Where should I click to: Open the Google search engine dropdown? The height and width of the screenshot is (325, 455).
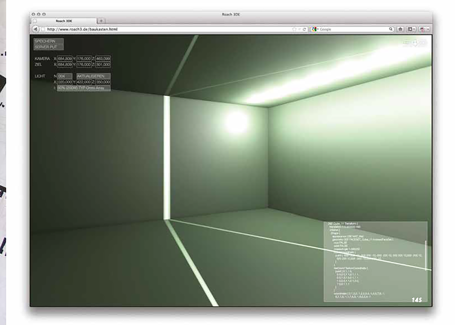(315, 29)
